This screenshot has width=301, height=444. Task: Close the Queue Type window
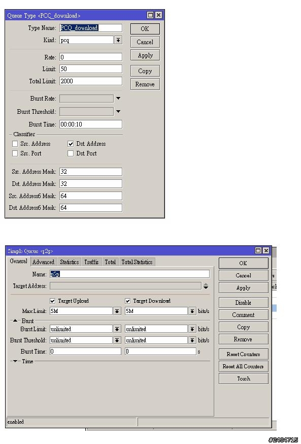tap(159, 15)
